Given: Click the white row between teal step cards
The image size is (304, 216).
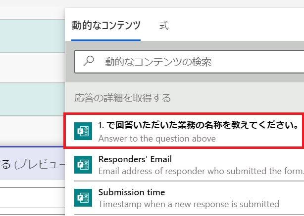Looking at the screenshot, I should pyautogui.click(x=32, y=68).
